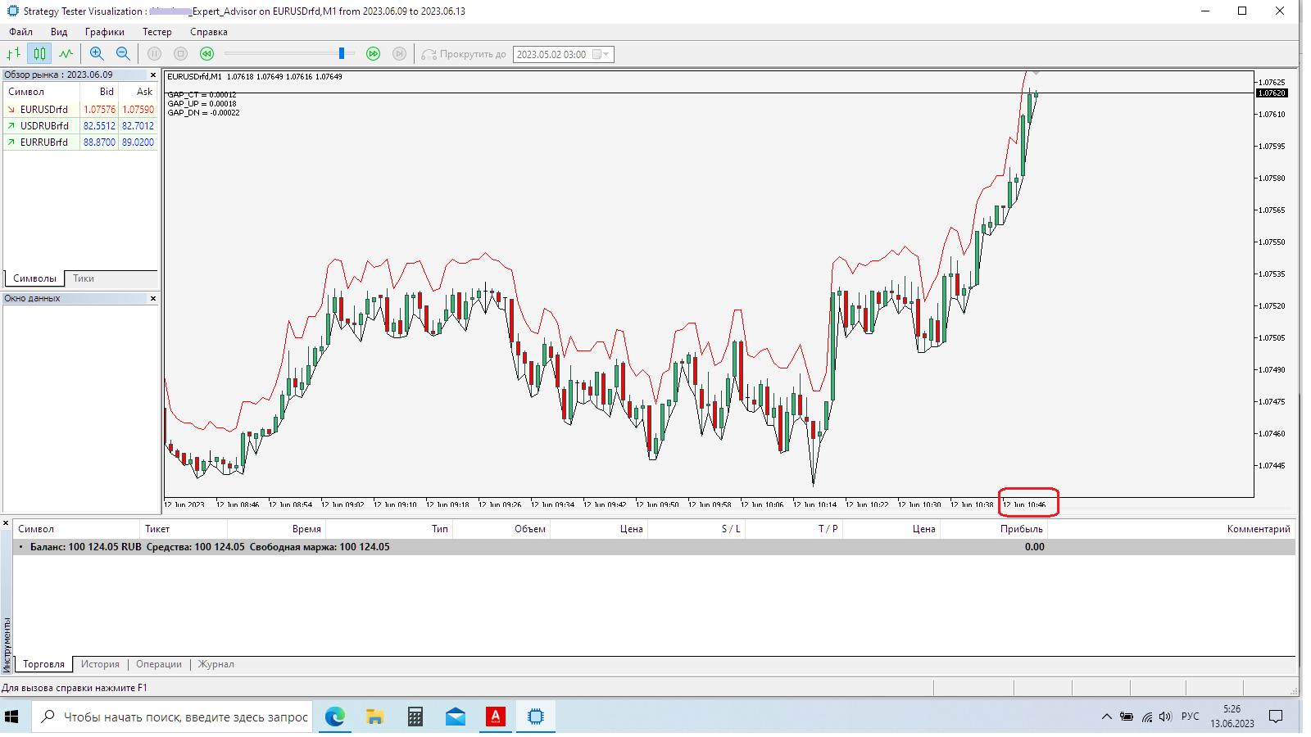Screen dimensions: 1311x737
Task: Close the Обзор рынка panel
Action: coord(153,75)
